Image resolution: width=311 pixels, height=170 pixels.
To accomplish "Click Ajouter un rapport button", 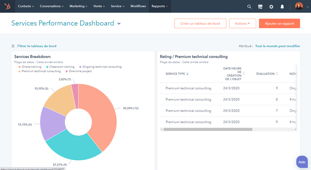I will pyautogui.click(x=279, y=23).
